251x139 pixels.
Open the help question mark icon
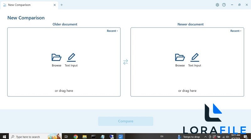coord(224,5)
